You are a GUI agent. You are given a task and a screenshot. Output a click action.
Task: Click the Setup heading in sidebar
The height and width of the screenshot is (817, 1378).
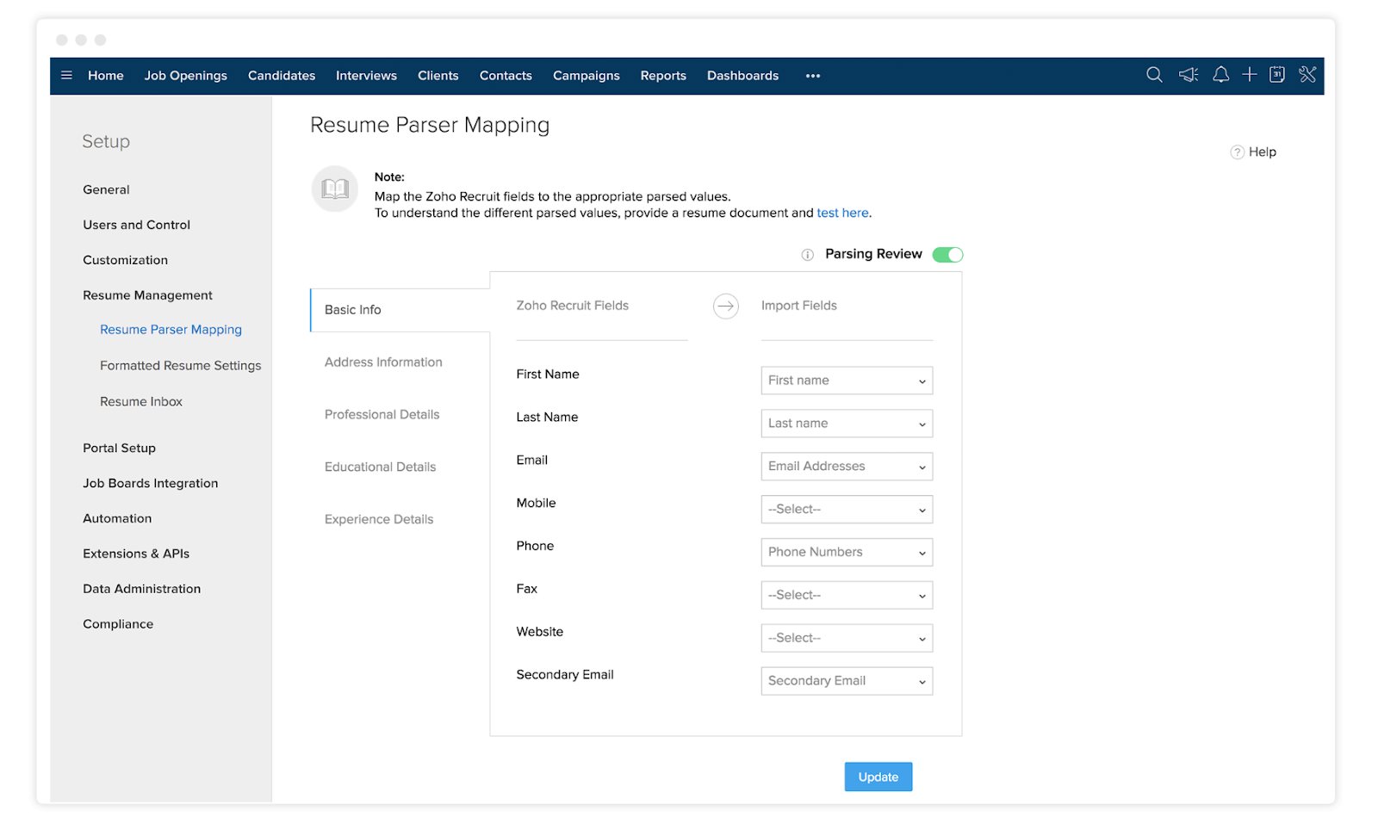[106, 142]
